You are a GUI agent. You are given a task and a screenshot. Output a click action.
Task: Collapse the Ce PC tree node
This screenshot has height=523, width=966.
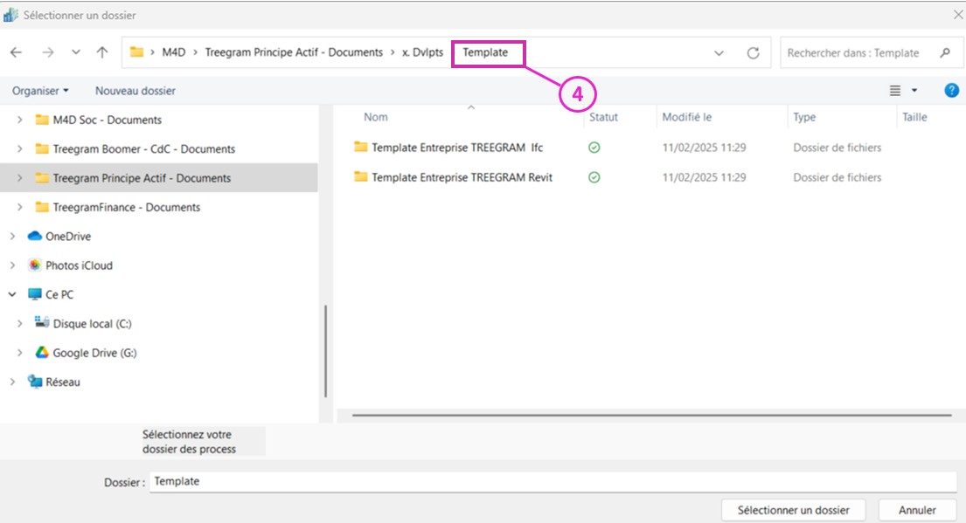coord(12,295)
